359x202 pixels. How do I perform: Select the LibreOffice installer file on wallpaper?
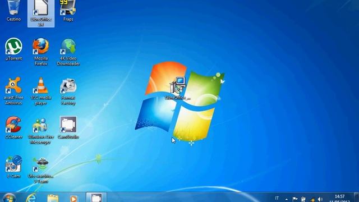coord(178,89)
